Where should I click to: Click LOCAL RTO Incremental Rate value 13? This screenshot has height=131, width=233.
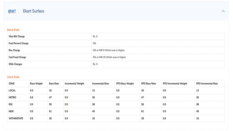point(197,91)
